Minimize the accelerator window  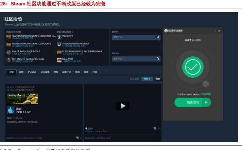click(215, 31)
